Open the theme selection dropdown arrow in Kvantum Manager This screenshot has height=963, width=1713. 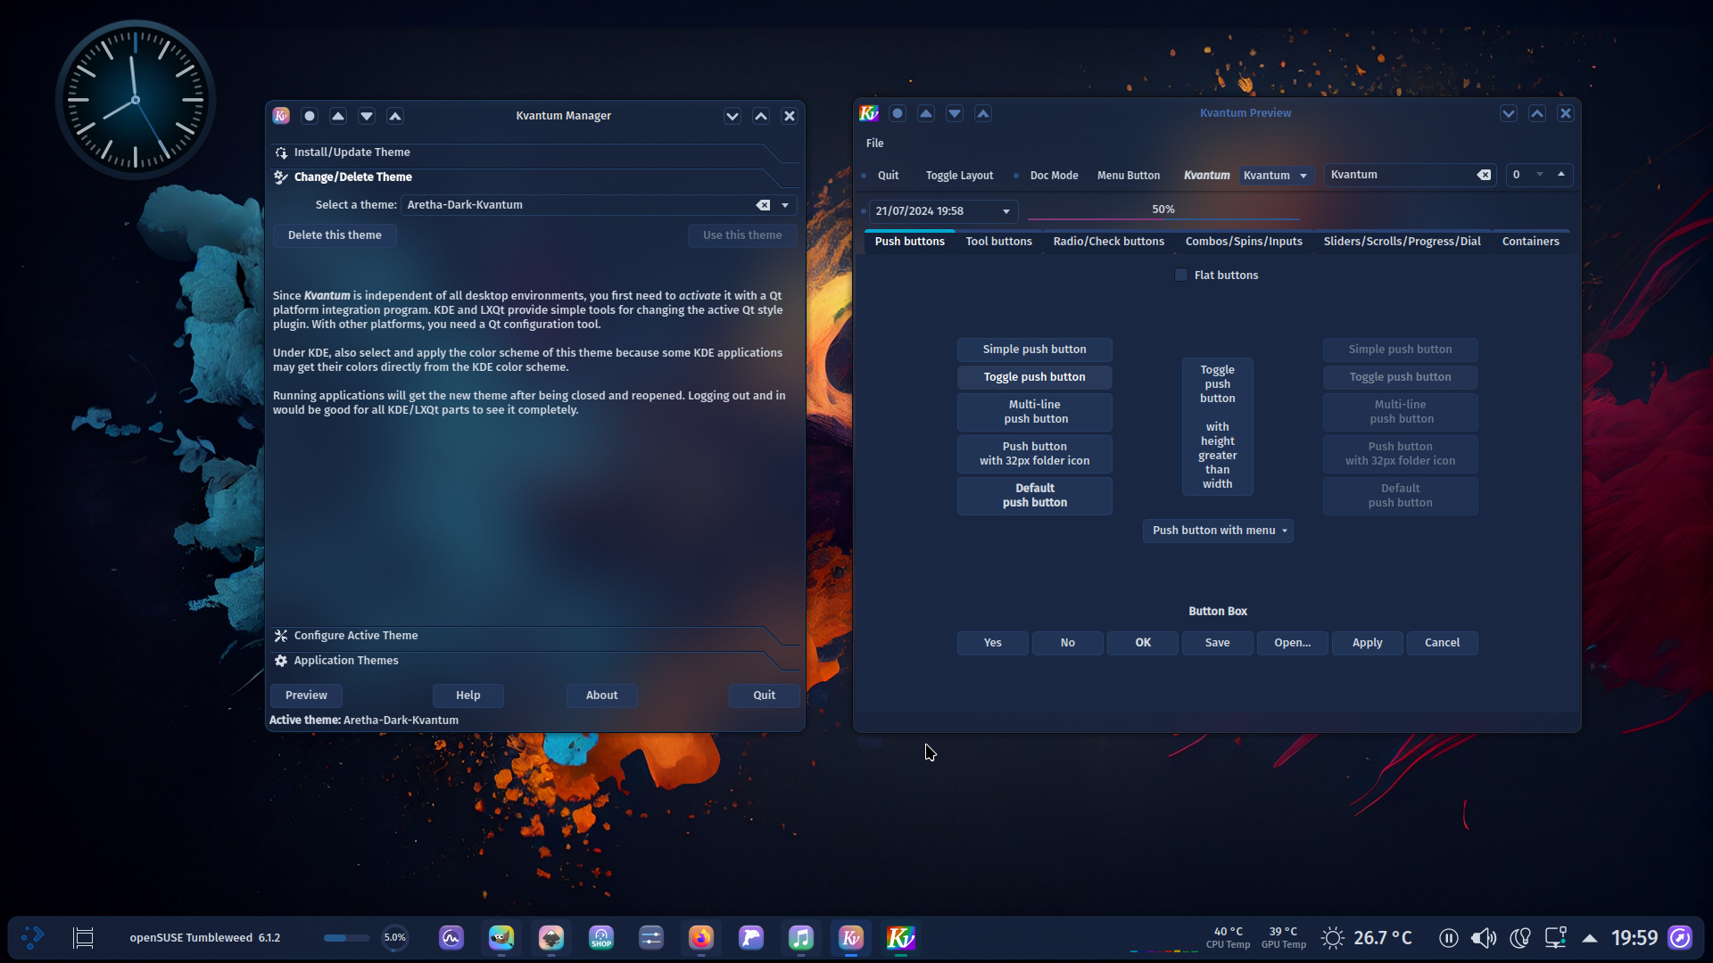[785, 205]
